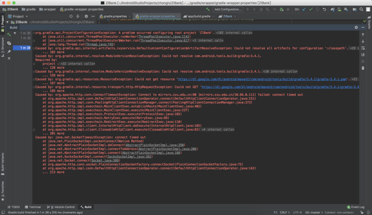Open the Build Variants side panel
Screen dimensions: 372x215
coord(3,164)
